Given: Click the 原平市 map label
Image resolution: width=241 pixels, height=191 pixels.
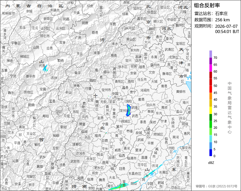Looking at the screenshot, I should pyautogui.click(x=31, y=76).
